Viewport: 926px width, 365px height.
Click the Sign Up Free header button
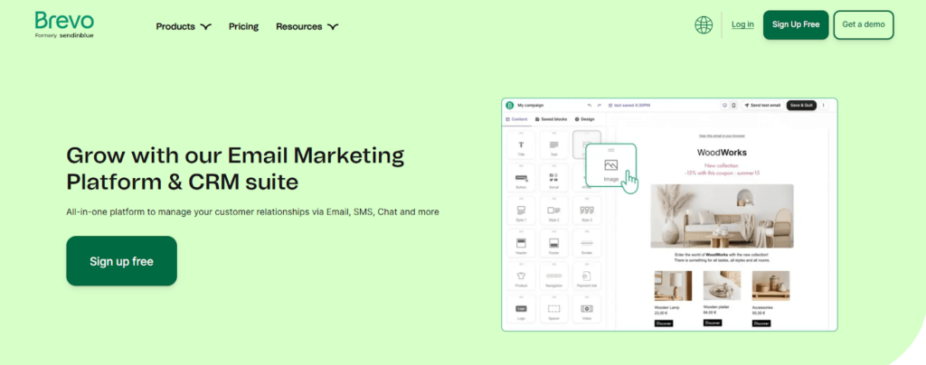point(796,24)
